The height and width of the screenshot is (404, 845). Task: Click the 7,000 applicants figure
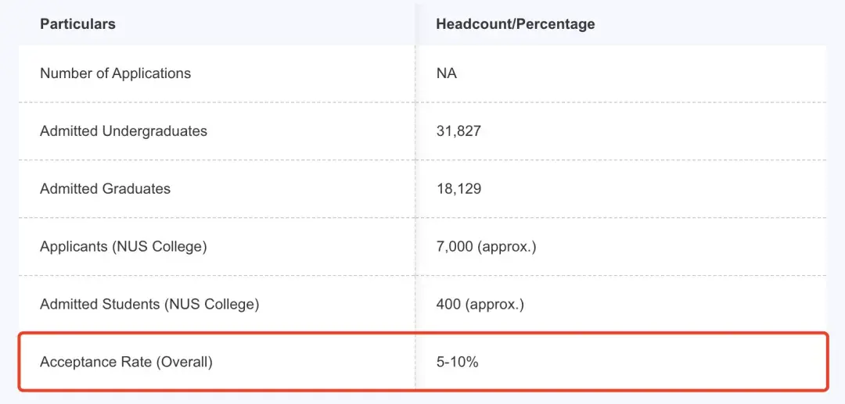point(455,246)
